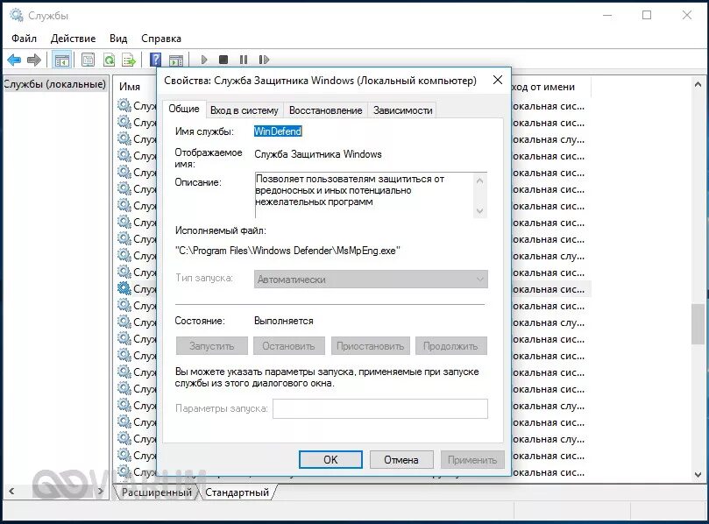Click the green Refresh toolbar icon

[109, 60]
